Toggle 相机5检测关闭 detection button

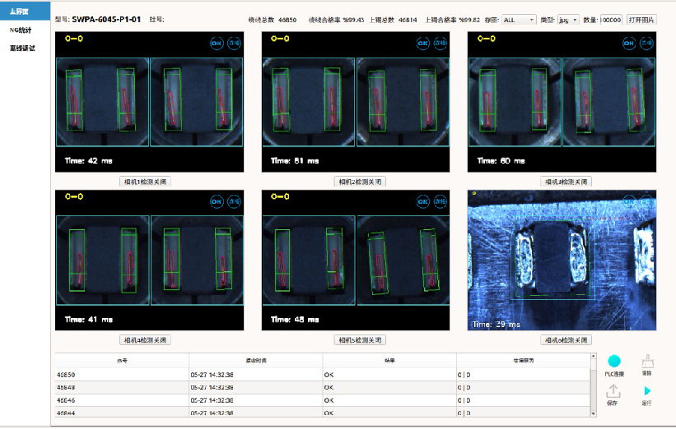[361, 339]
